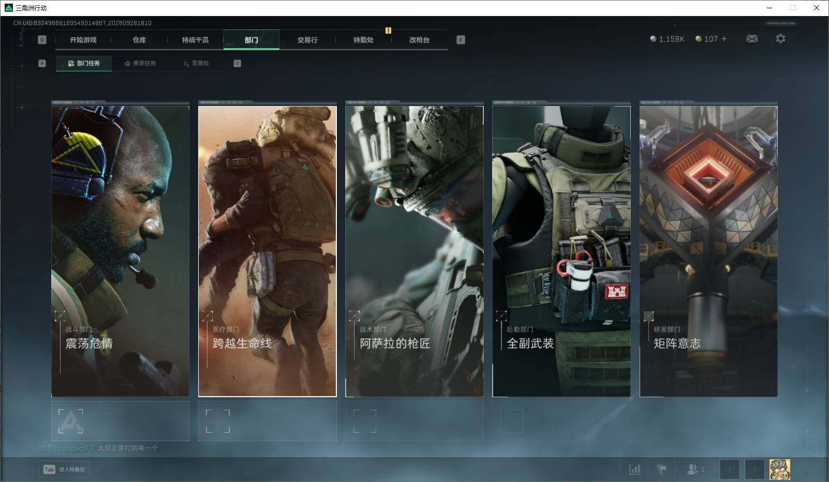Screen dimensions: 829x482
Task: Click the 三角洲行动 window title text
Action: tap(31, 8)
